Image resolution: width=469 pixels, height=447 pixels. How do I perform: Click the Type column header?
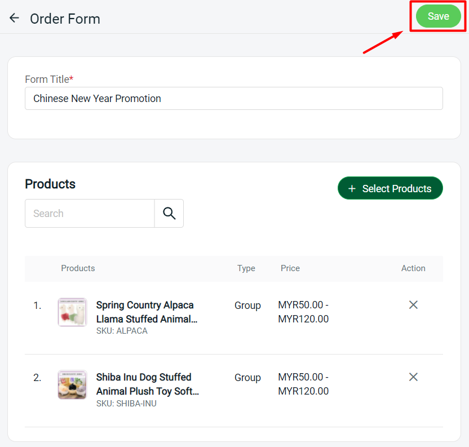[246, 268]
